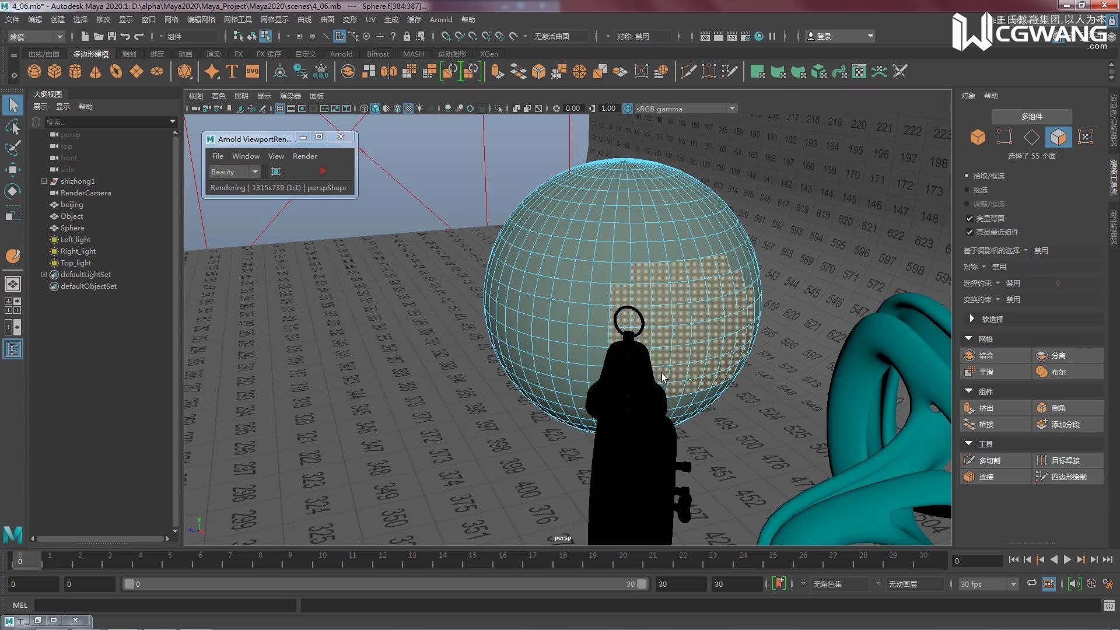Switch to the 雕刻 shelf tab

(x=129, y=54)
